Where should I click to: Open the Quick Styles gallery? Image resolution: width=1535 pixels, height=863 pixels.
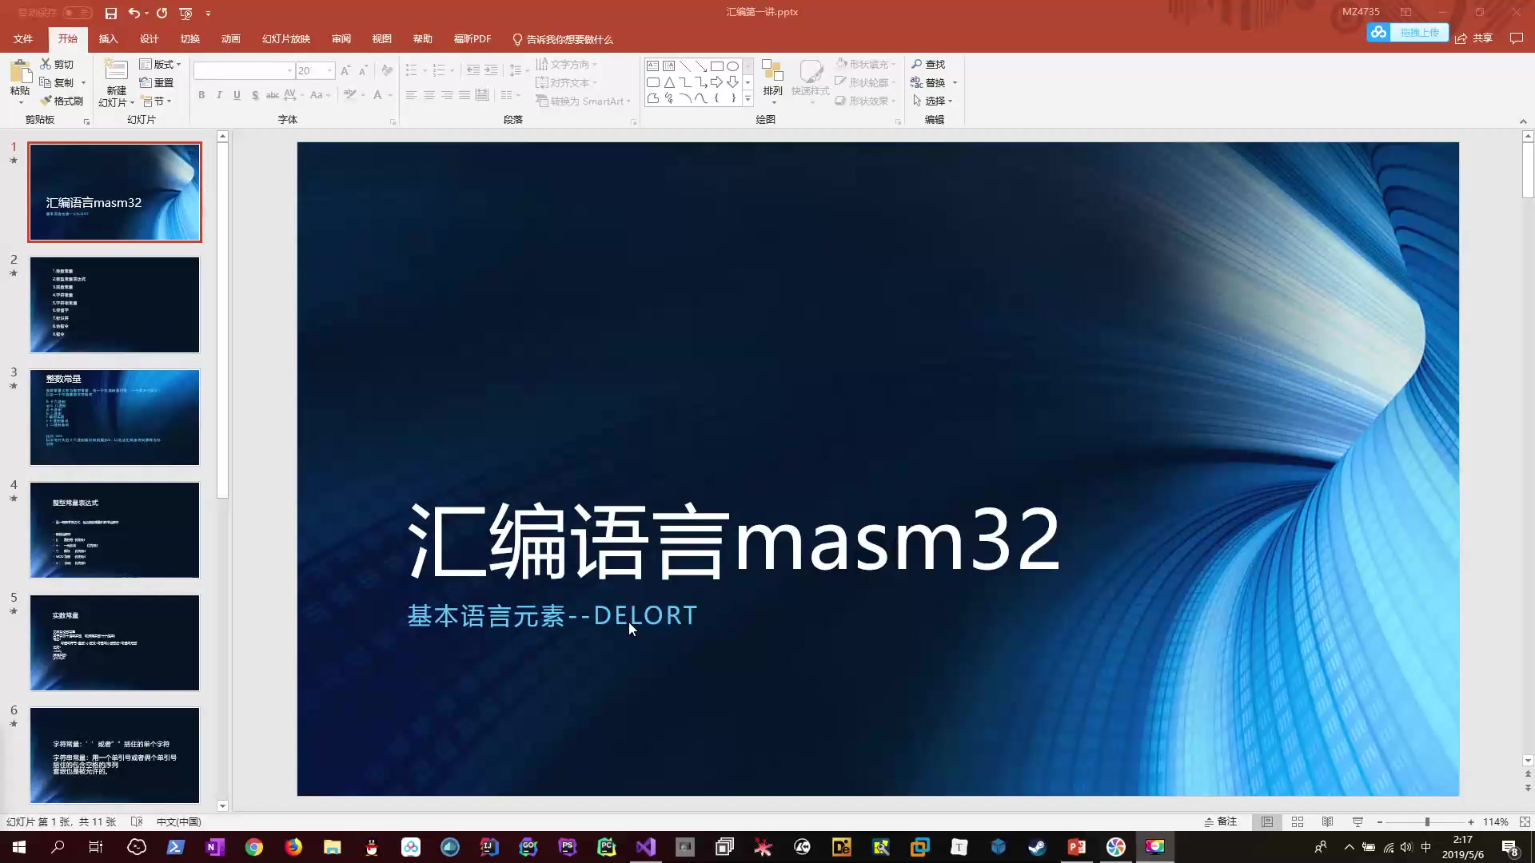(x=811, y=80)
